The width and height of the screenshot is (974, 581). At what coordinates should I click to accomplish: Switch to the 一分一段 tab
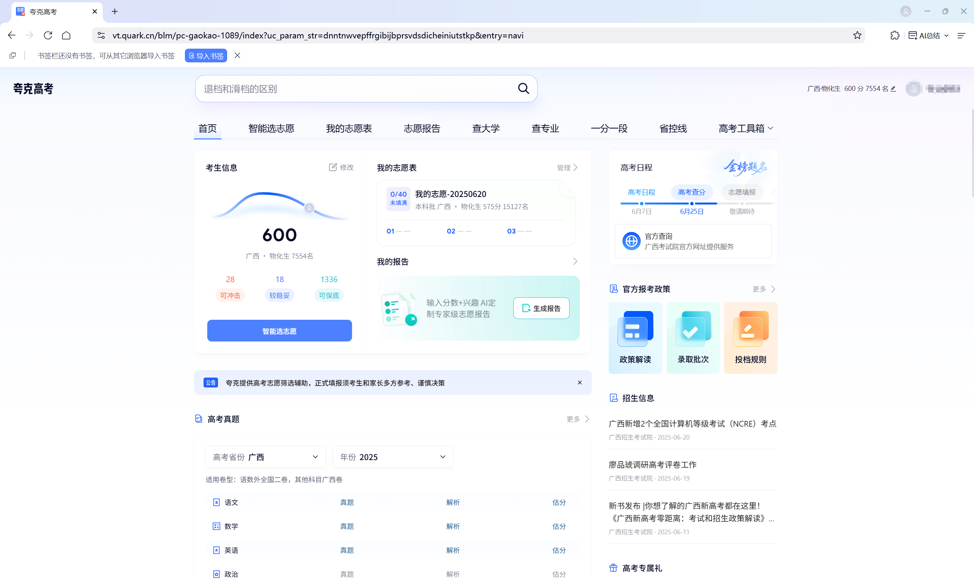tap(609, 129)
